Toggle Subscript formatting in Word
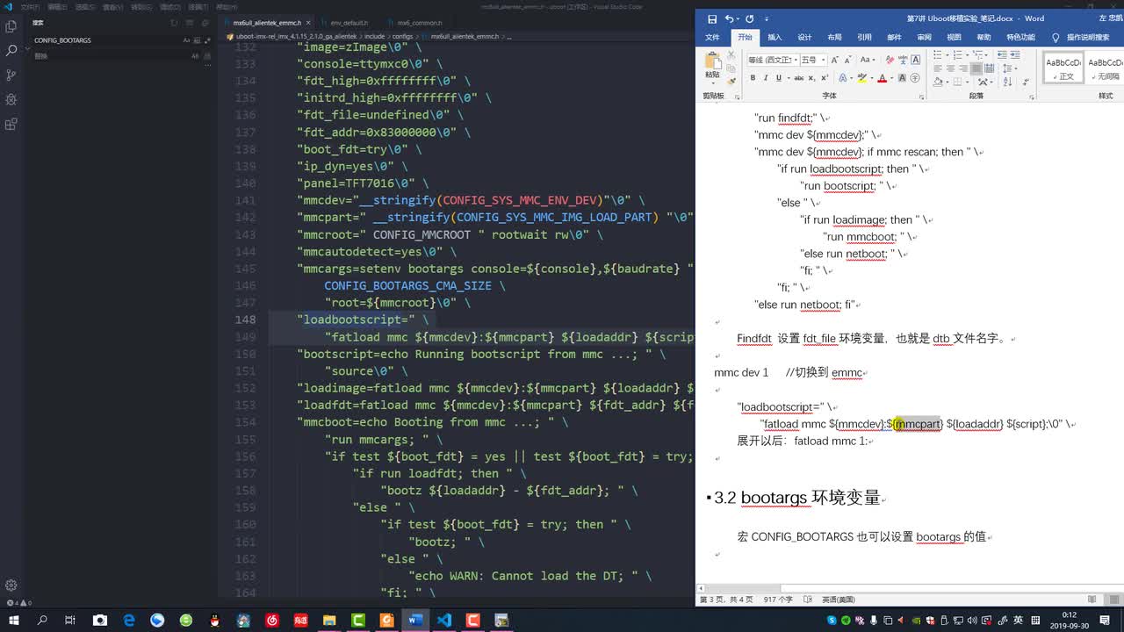 coord(812,77)
